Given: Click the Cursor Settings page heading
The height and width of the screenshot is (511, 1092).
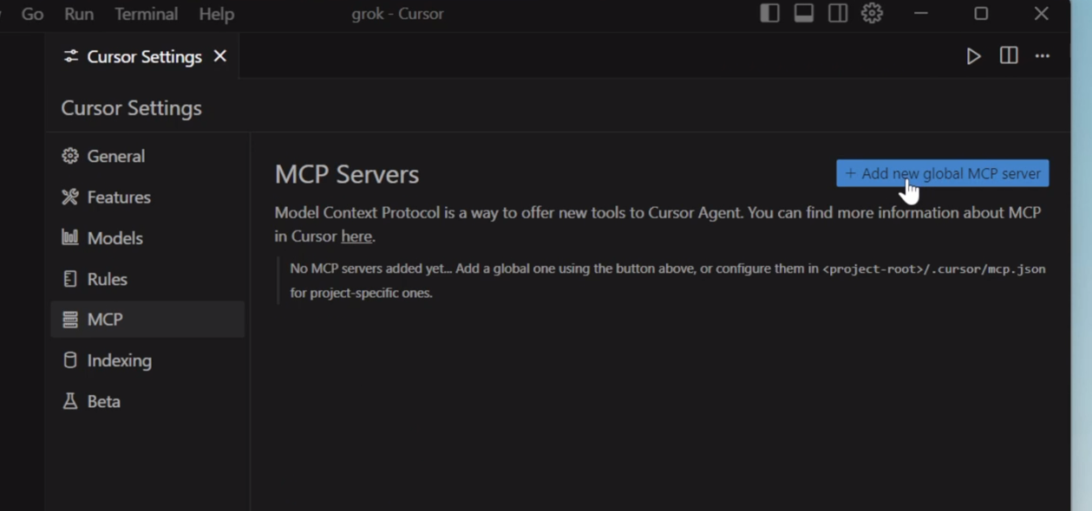Looking at the screenshot, I should (x=131, y=108).
